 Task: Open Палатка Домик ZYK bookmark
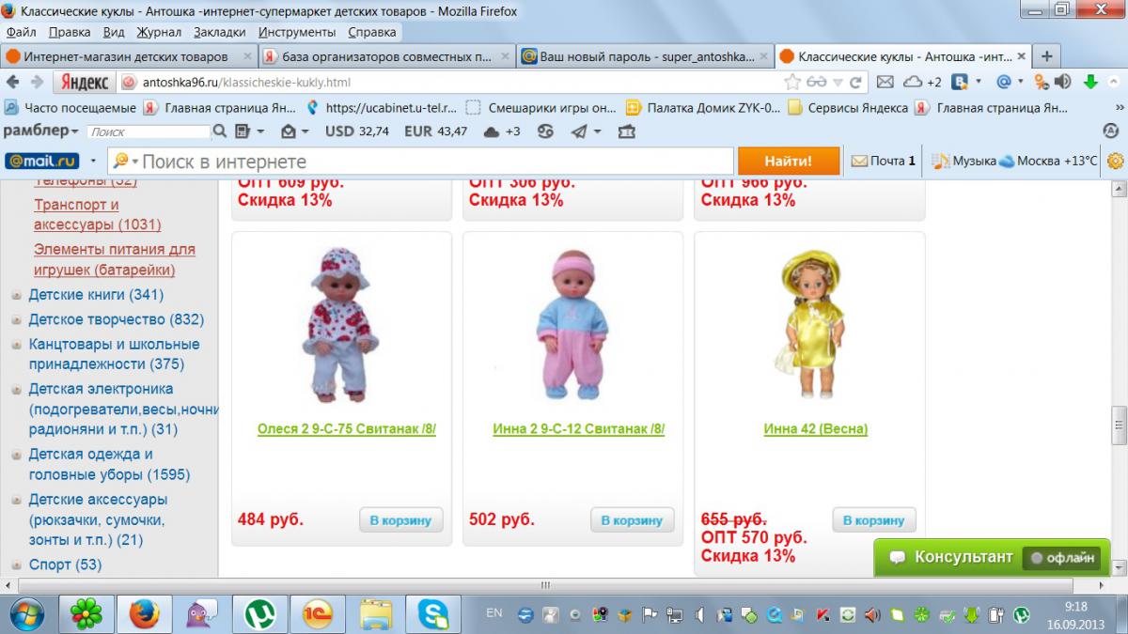[x=703, y=107]
